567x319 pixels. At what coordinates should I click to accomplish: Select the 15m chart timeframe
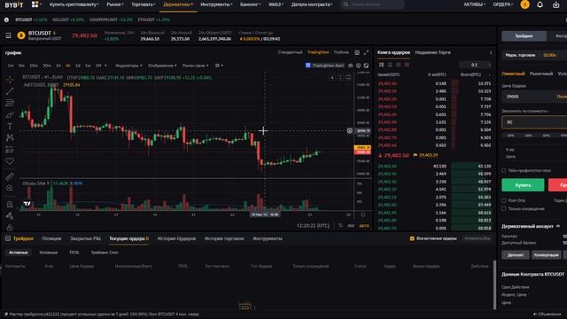(34, 66)
